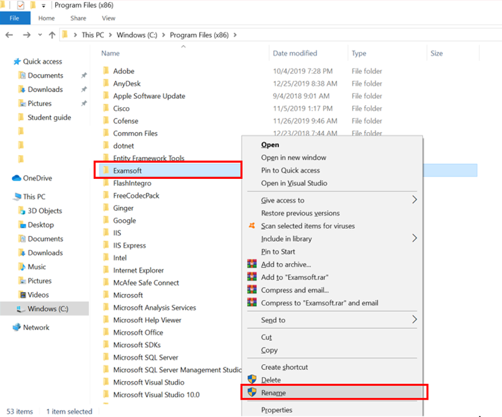502x417 pixels.
Task: Sort by the Date modified column header
Action: tap(295, 53)
